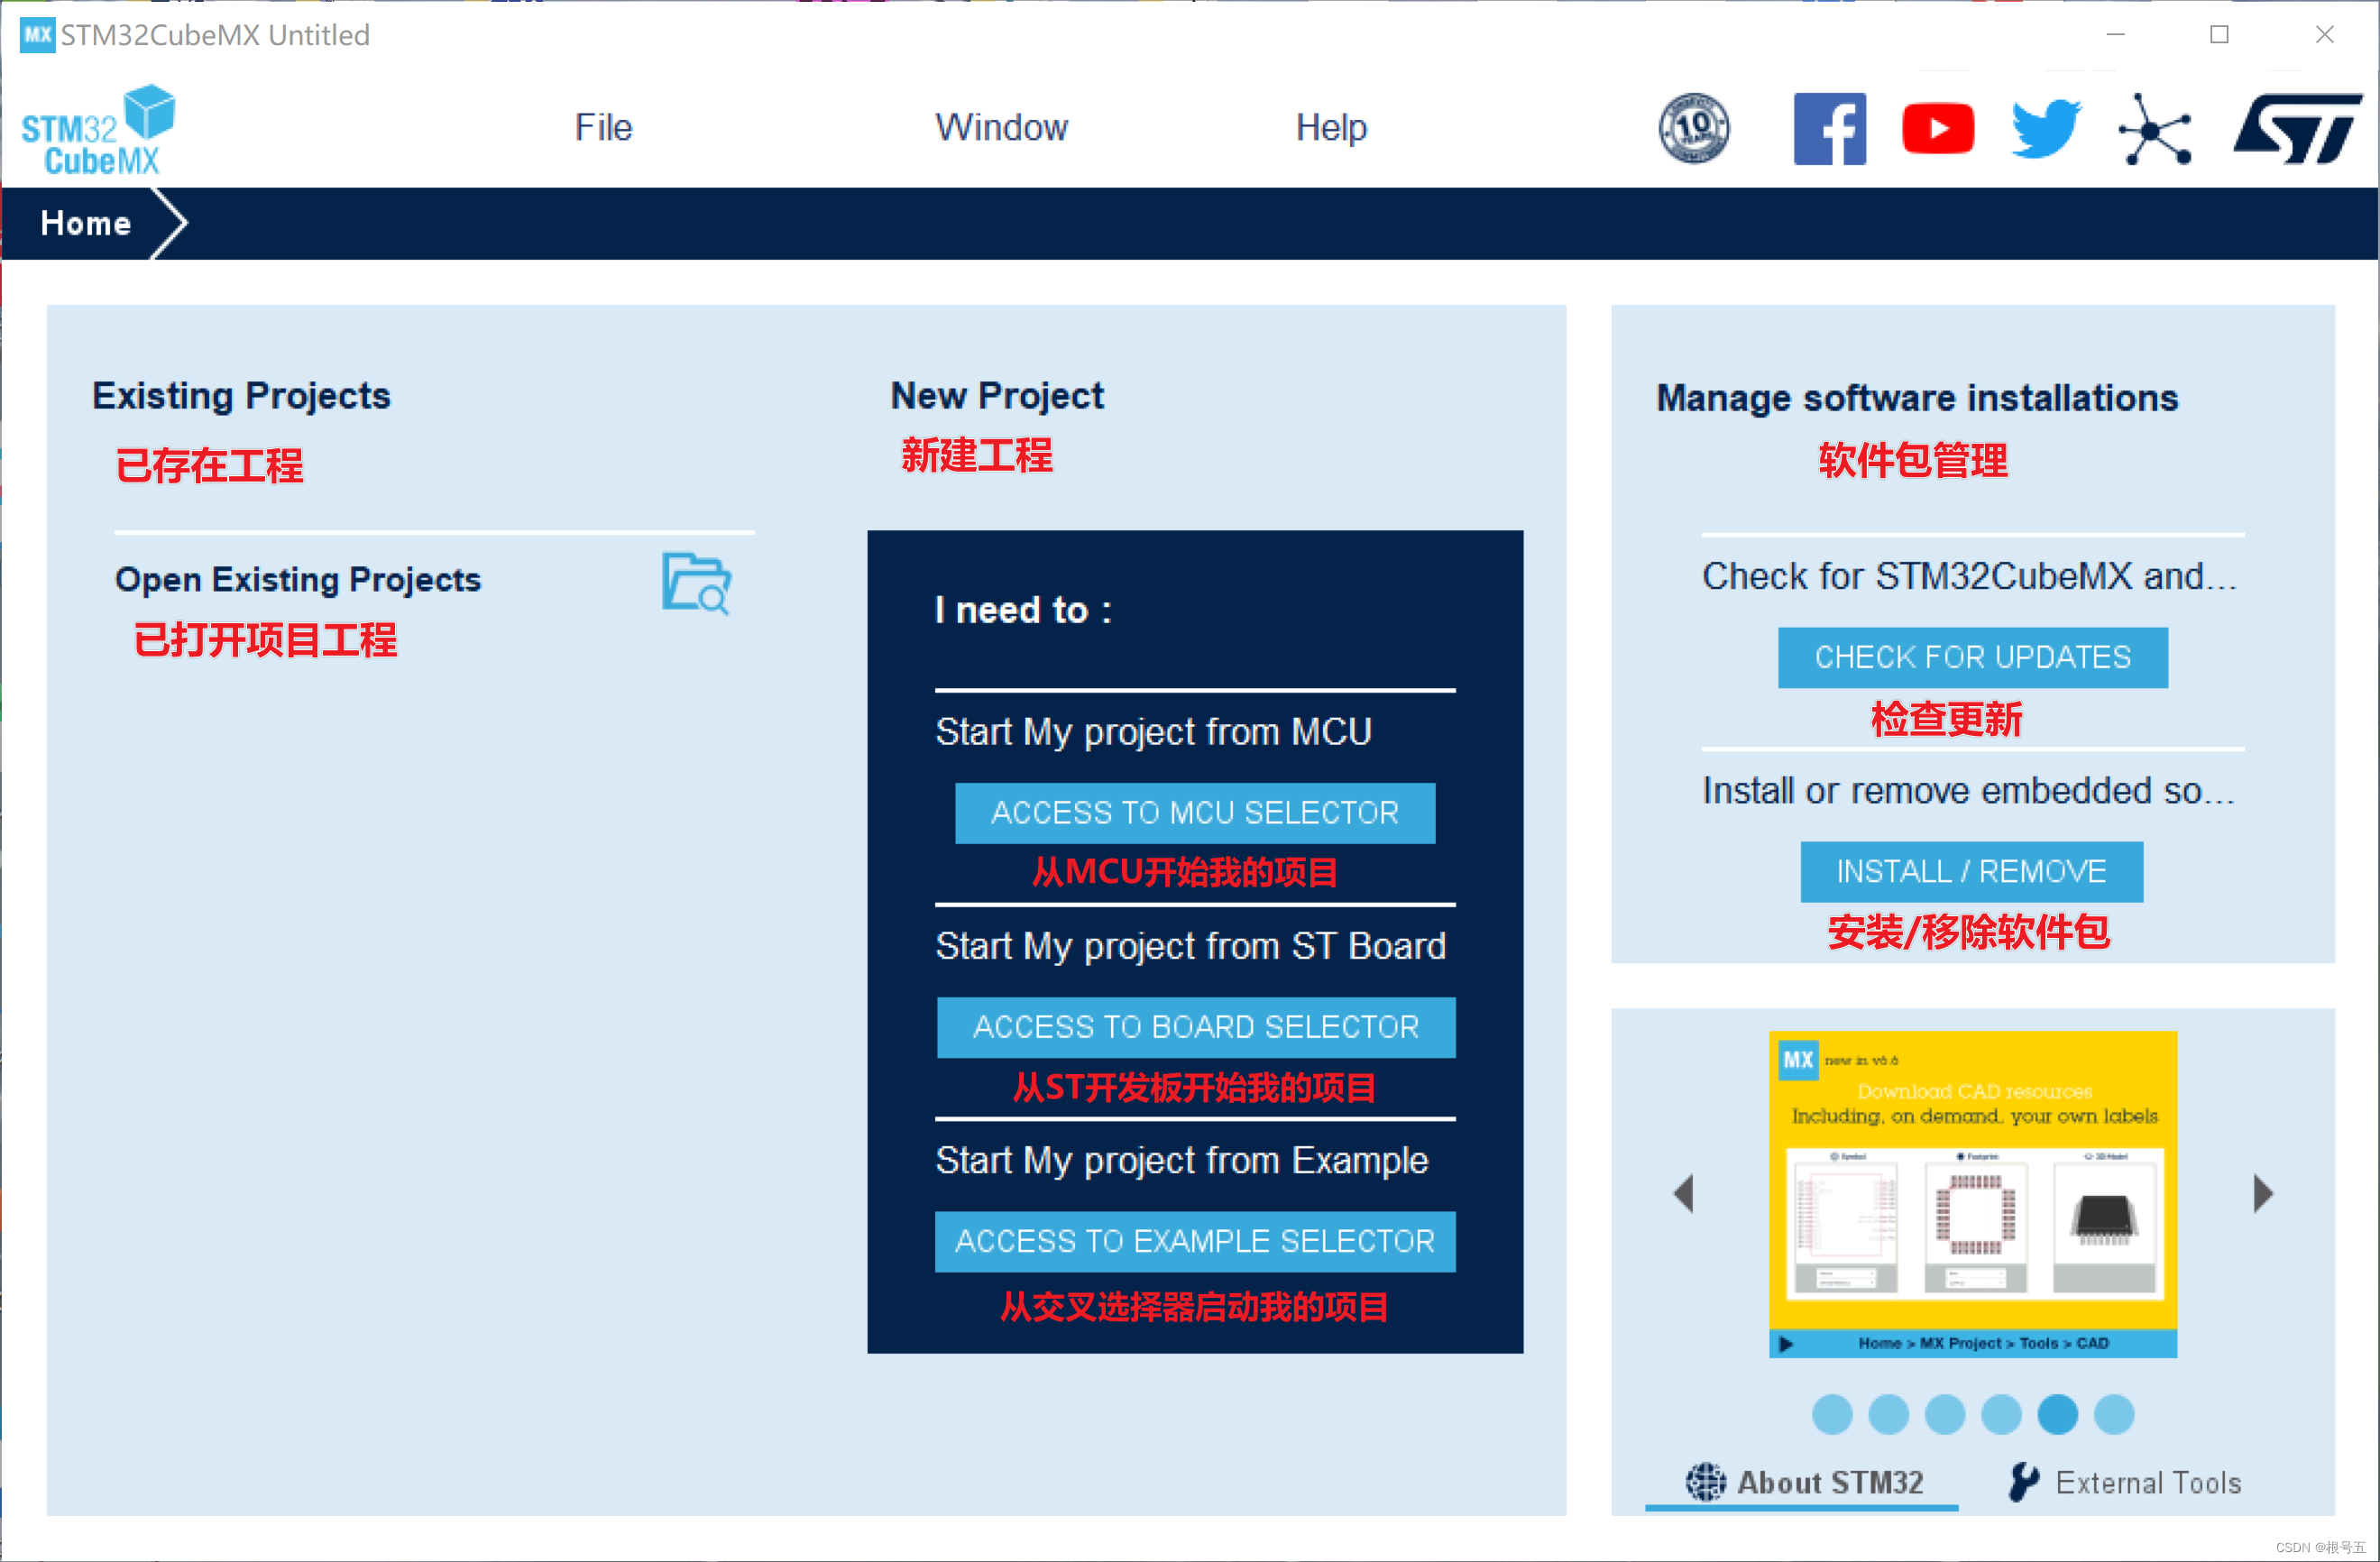
Task: Click the ST community network icon
Action: [x=2154, y=130]
